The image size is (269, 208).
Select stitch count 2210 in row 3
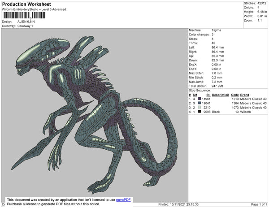pos(207,108)
